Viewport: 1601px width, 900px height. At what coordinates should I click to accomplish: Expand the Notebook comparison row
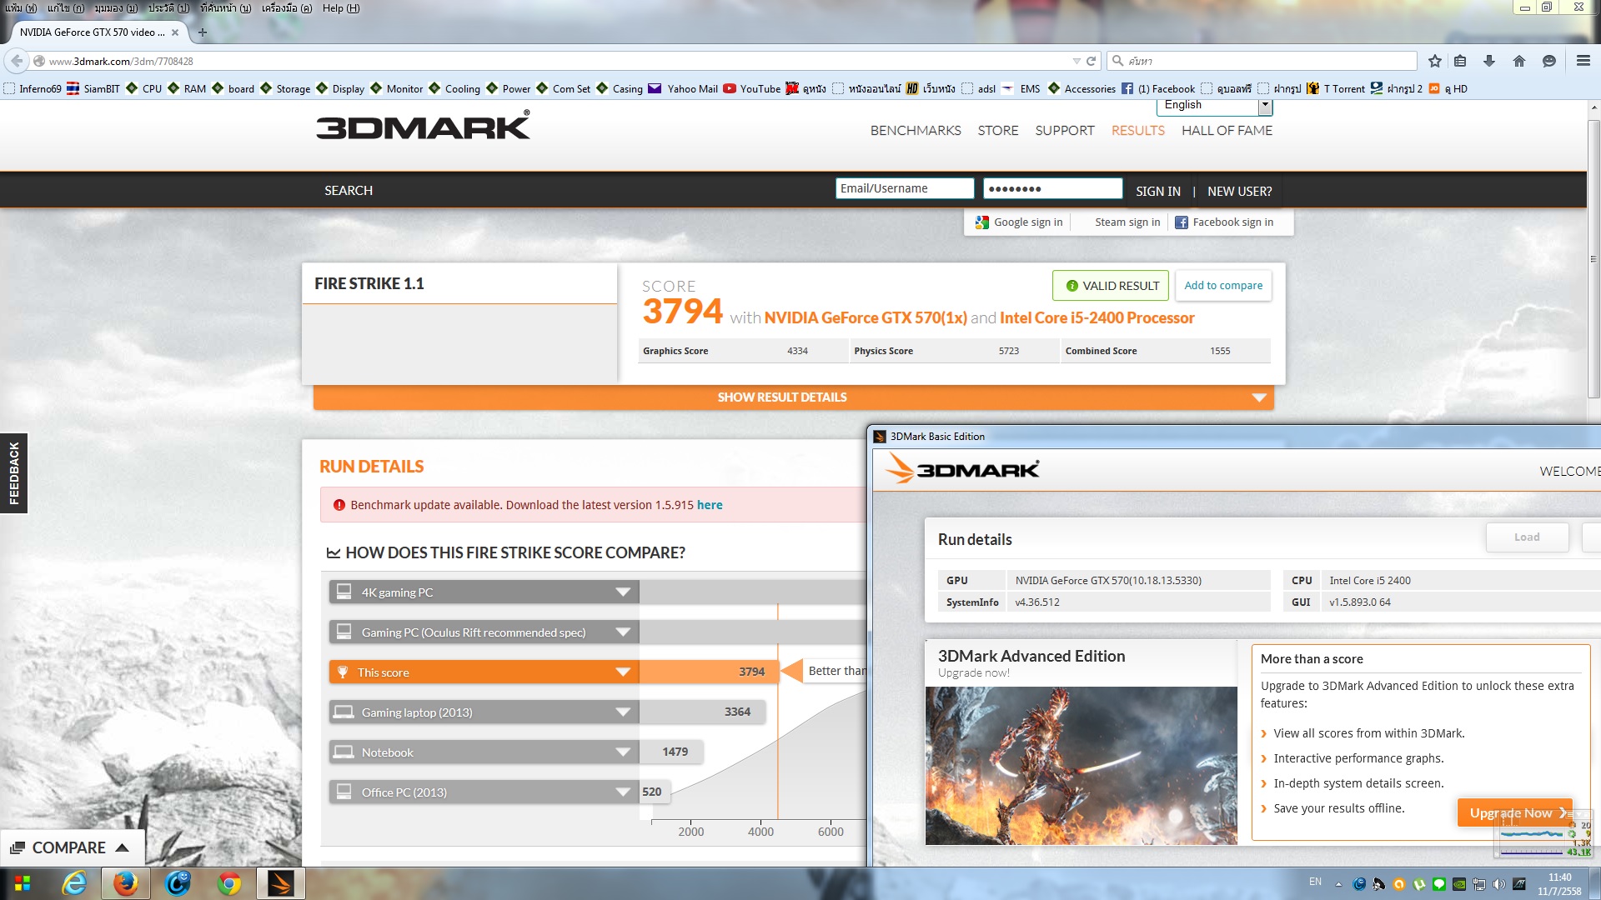(622, 752)
